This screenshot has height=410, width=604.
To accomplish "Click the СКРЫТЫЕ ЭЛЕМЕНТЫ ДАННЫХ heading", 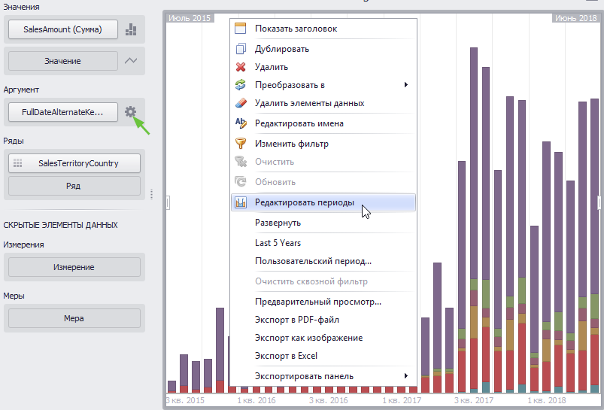I will 60,225.
